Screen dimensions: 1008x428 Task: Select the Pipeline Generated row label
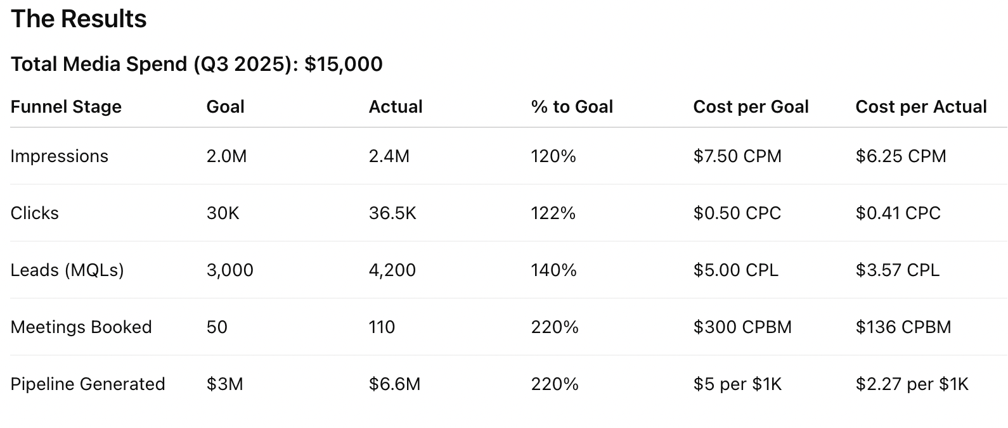coord(87,384)
